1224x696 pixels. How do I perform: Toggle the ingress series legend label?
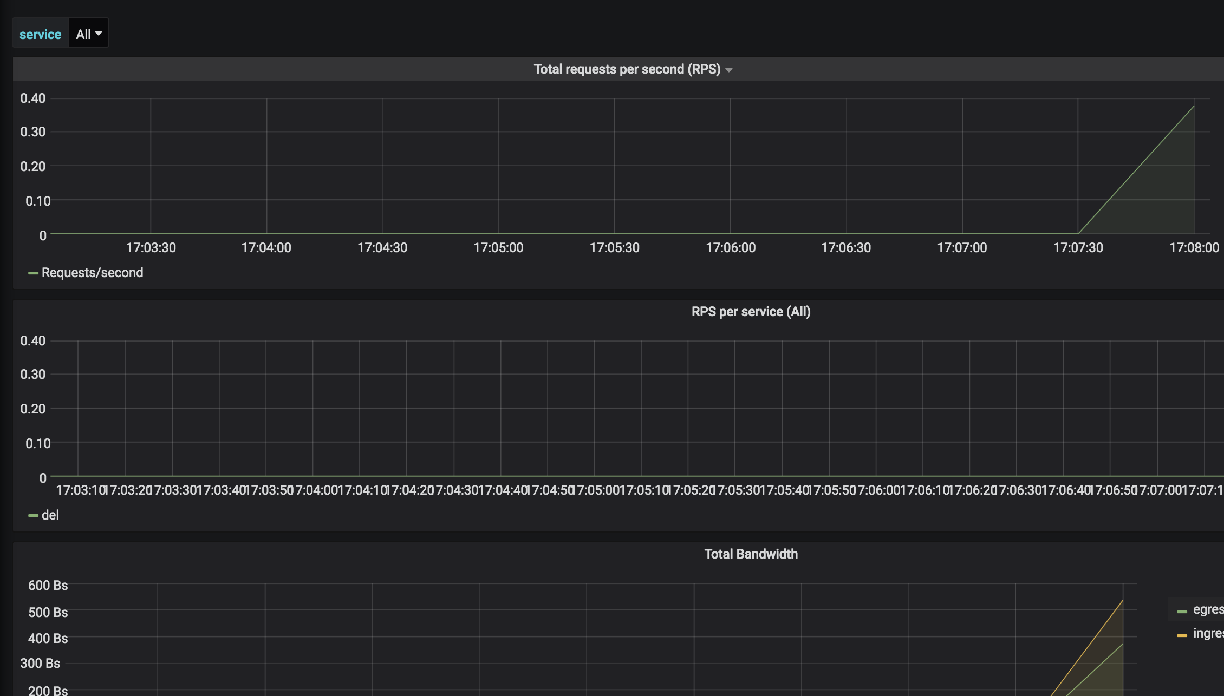pos(1208,634)
